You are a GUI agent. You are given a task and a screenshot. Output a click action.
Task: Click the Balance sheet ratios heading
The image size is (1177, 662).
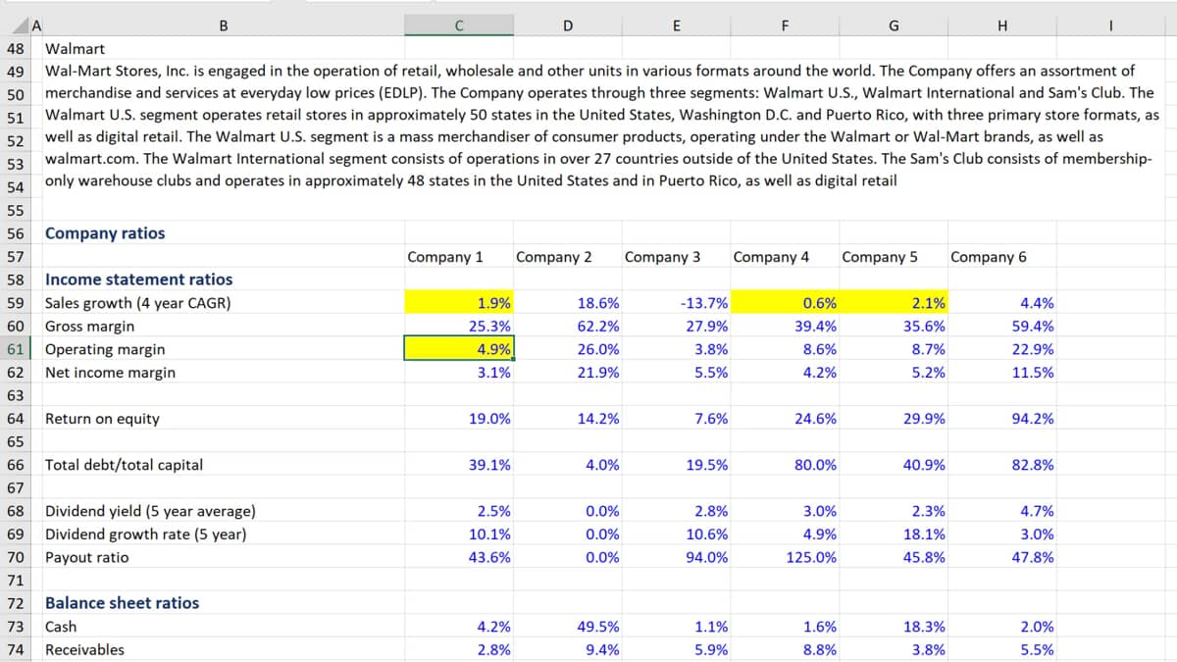coord(123,603)
